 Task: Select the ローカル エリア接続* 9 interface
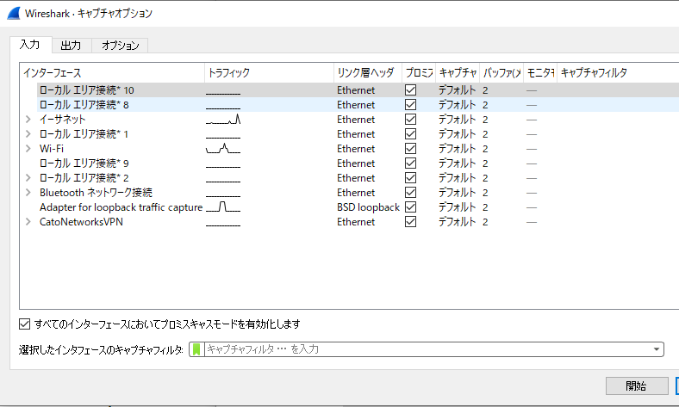(84, 163)
